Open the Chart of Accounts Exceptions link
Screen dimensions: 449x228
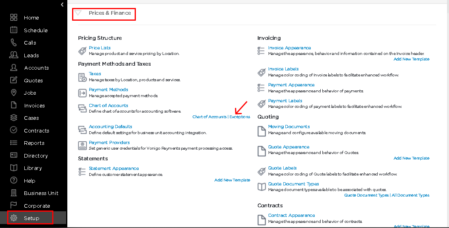[240, 117]
